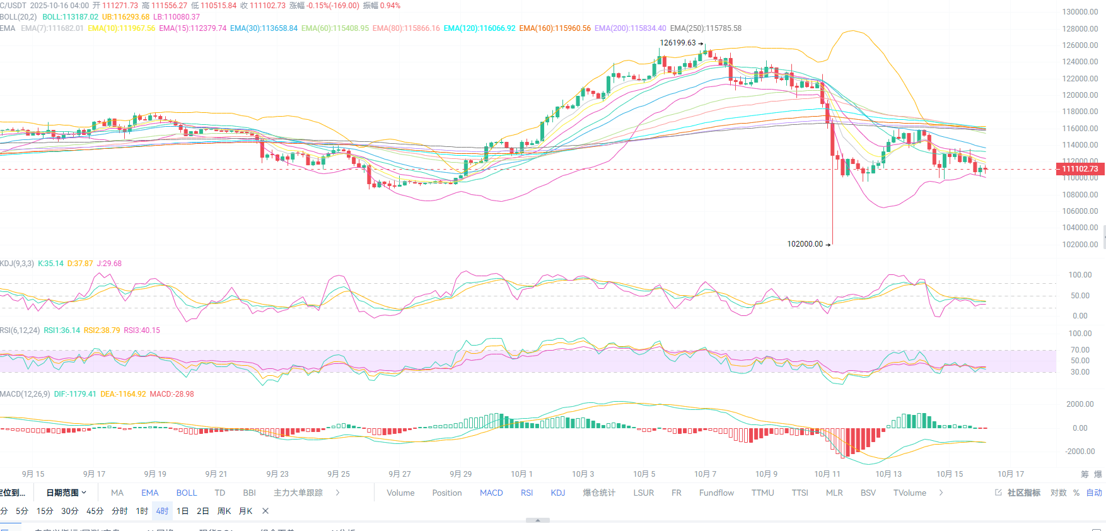The image size is (1106, 531).
Task: Enable the 对数 logarithmic scale
Action: [x=1058, y=493]
